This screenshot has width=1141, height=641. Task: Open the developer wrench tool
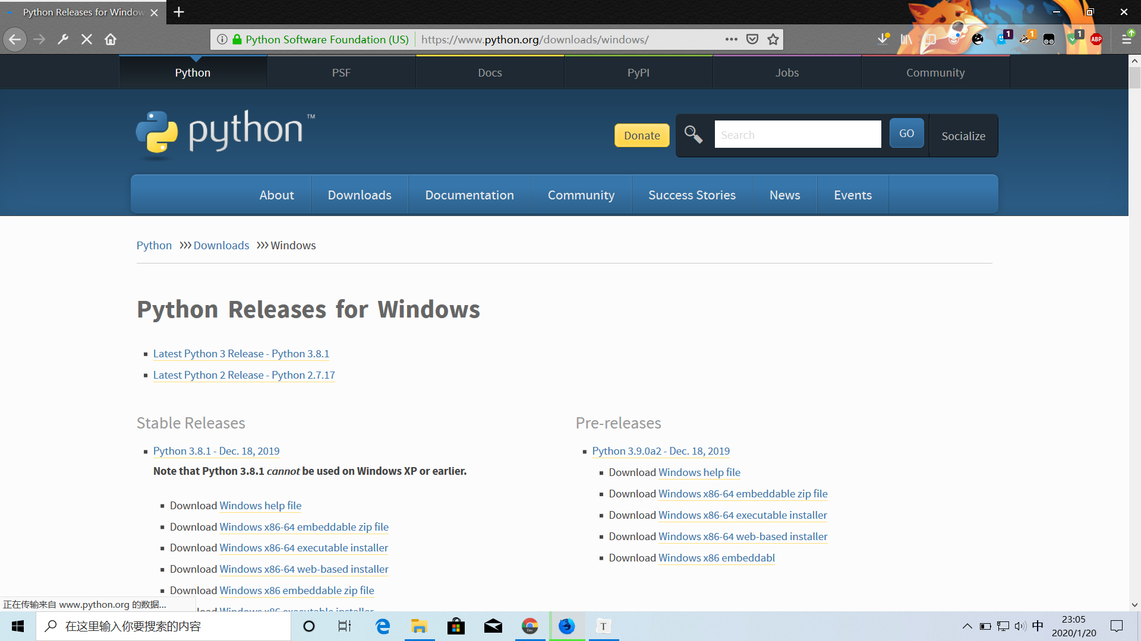[x=63, y=40]
